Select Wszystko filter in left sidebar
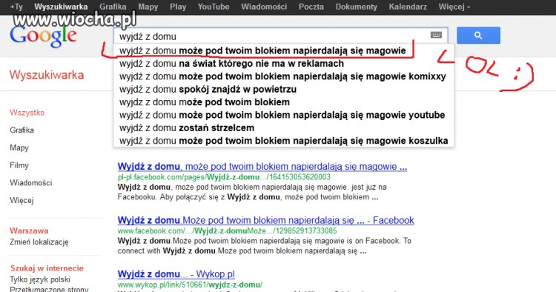This screenshot has height=292, width=556. pos(27,113)
